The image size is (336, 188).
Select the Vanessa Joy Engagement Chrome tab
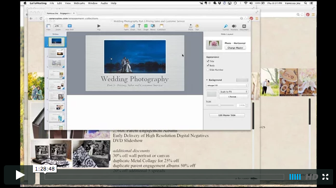[x=60, y=13]
